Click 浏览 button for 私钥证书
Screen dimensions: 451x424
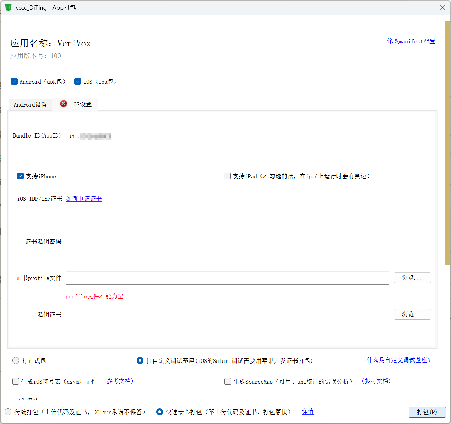[x=412, y=314]
